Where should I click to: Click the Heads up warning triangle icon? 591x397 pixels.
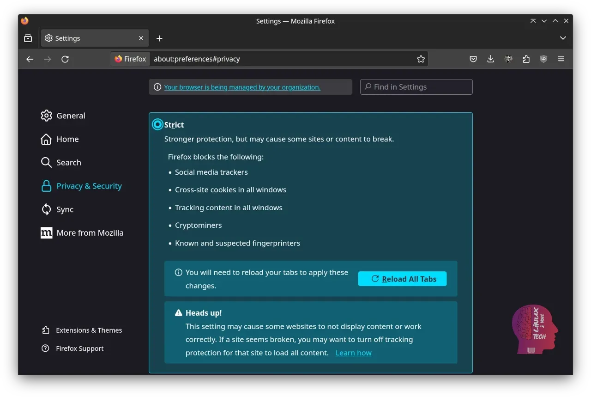pyautogui.click(x=179, y=313)
